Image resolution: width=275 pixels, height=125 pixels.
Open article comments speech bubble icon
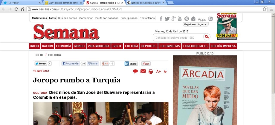tap(135, 71)
